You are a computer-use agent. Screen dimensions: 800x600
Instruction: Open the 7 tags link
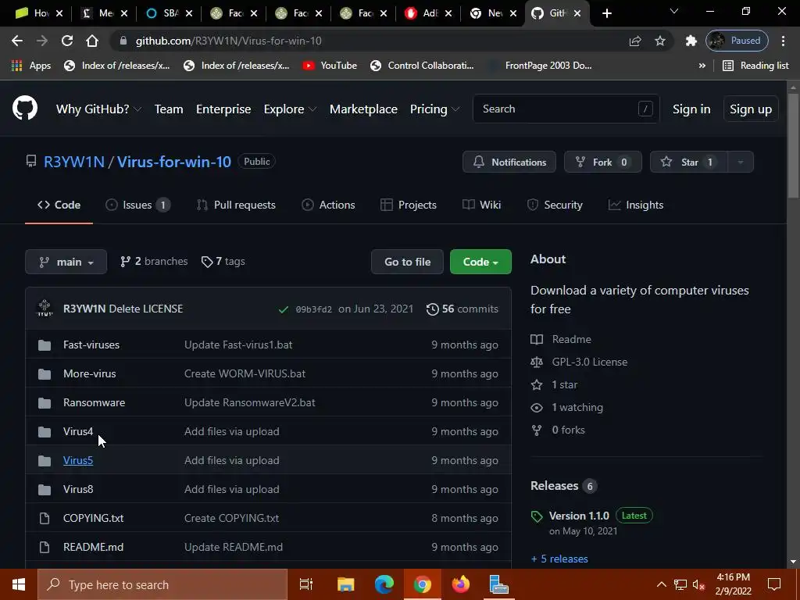pos(223,261)
